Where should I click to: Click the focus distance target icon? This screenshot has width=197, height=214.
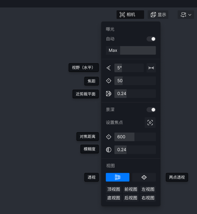(109, 137)
